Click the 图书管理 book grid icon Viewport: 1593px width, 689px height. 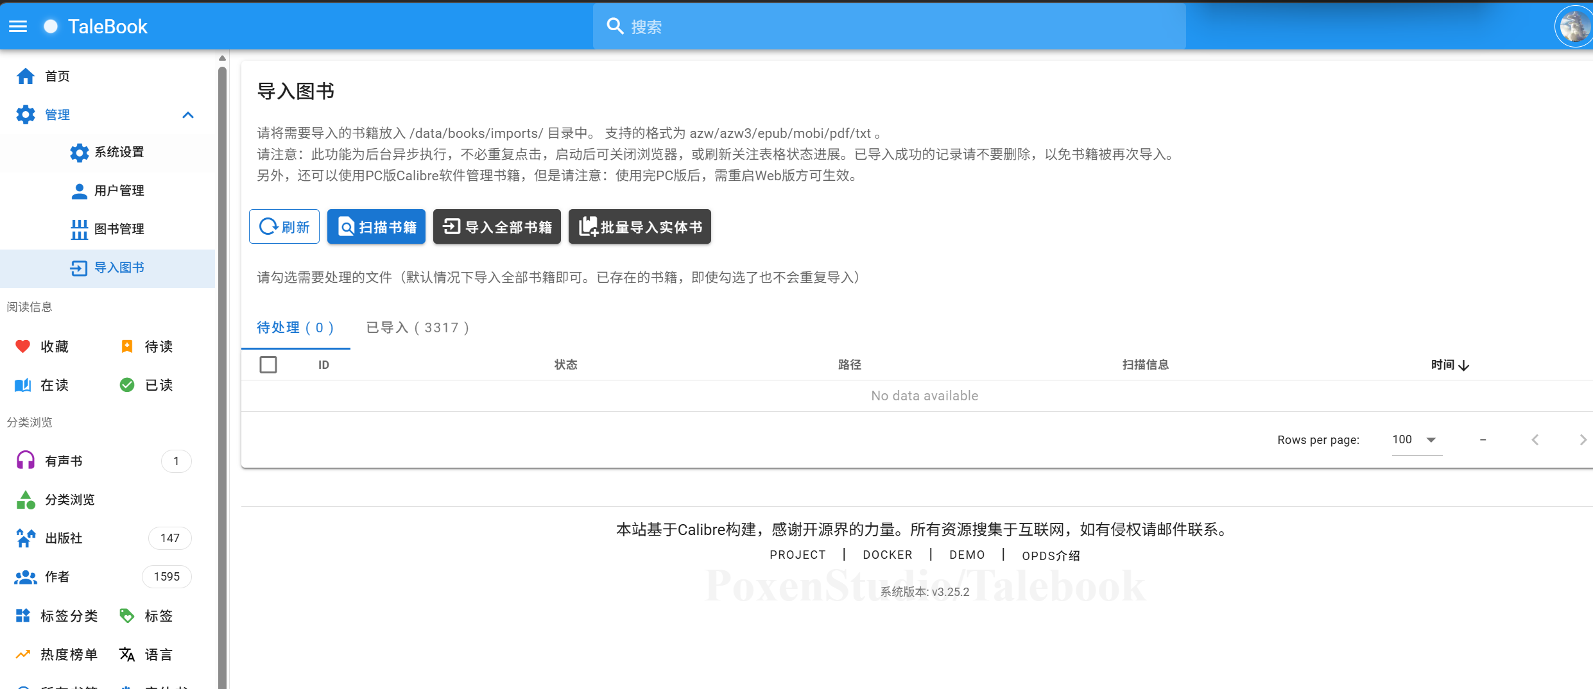(79, 228)
